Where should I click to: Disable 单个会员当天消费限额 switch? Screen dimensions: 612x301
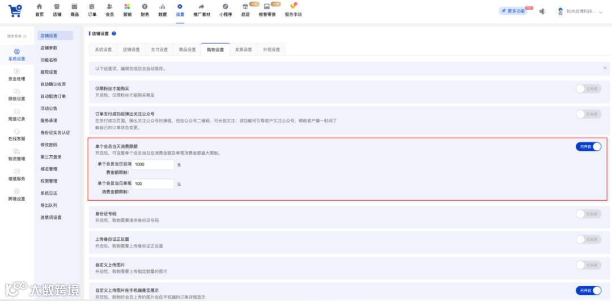point(589,146)
